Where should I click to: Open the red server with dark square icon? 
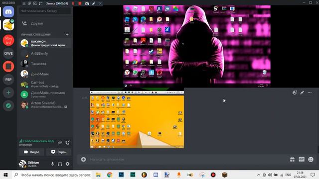8,66
